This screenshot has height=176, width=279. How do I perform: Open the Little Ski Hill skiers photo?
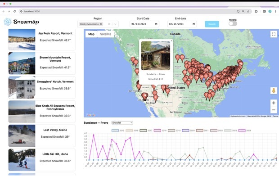tap(22, 160)
